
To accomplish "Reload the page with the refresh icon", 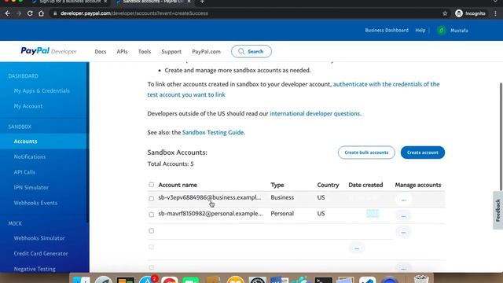I will click(x=30, y=13).
